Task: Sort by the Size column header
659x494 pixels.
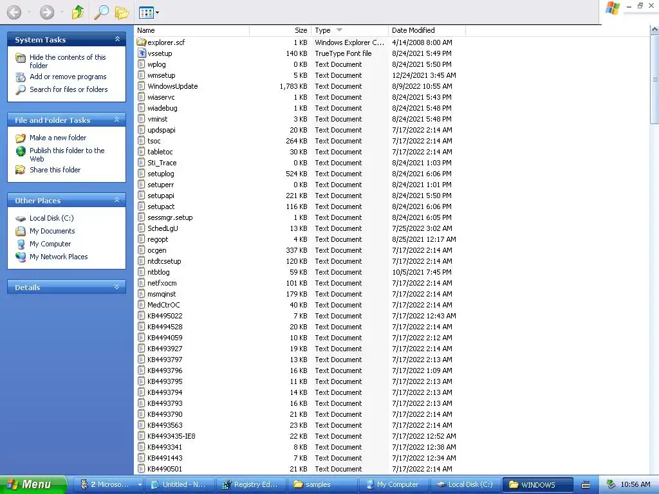Action: [280, 30]
